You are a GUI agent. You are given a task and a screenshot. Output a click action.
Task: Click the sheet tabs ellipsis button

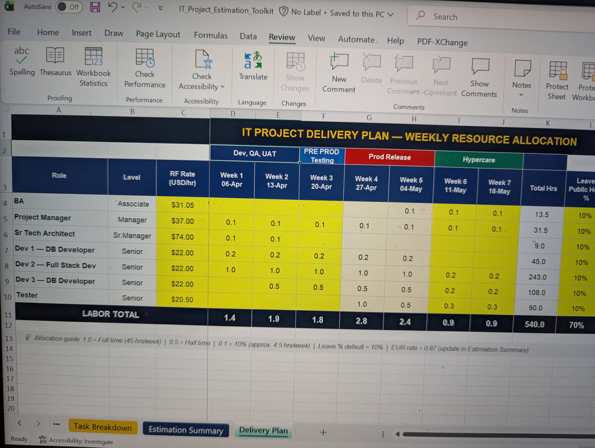56,425
